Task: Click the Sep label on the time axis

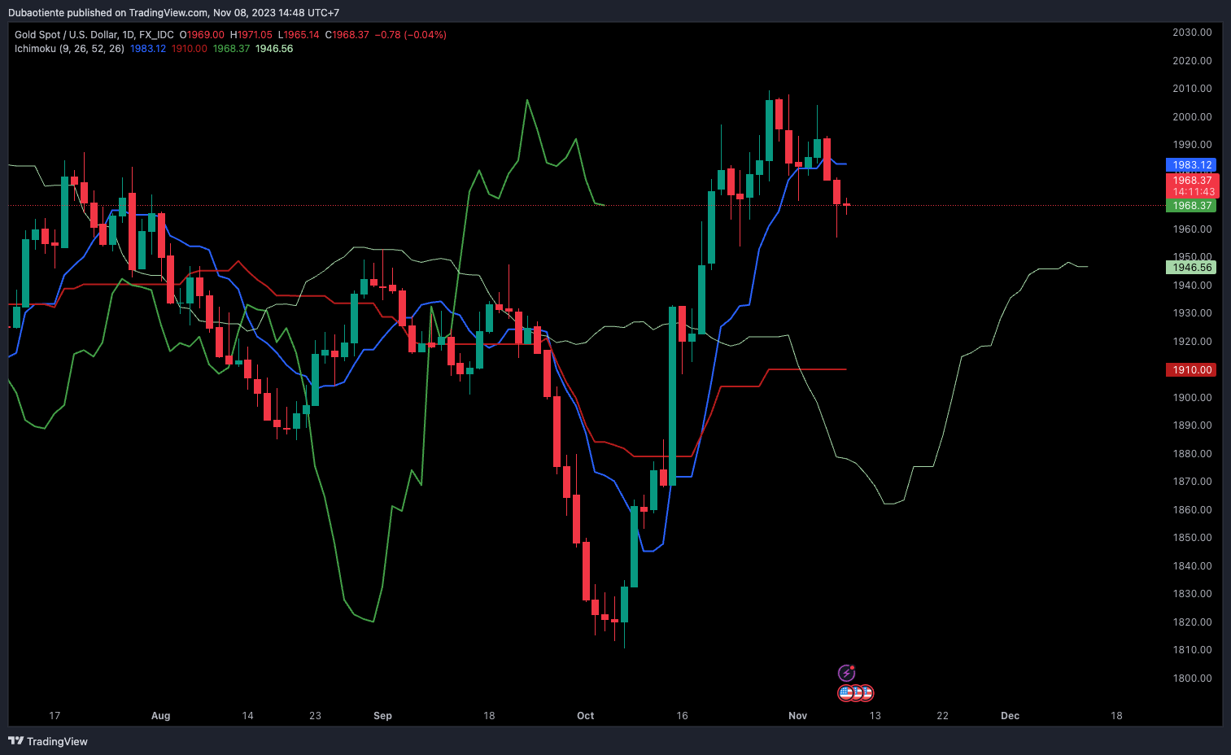Action: (x=382, y=716)
